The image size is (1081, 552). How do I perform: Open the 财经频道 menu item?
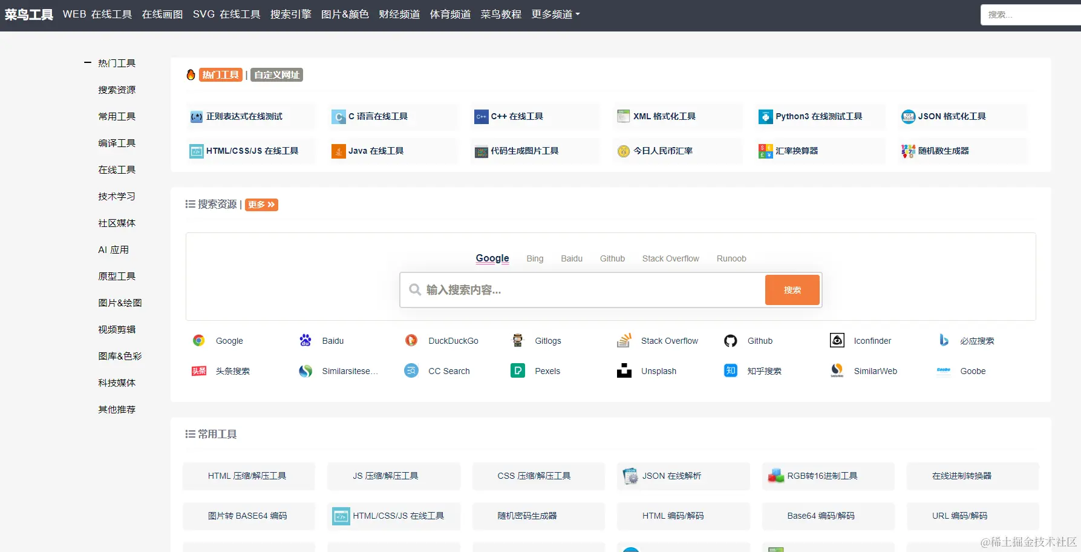click(x=399, y=15)
